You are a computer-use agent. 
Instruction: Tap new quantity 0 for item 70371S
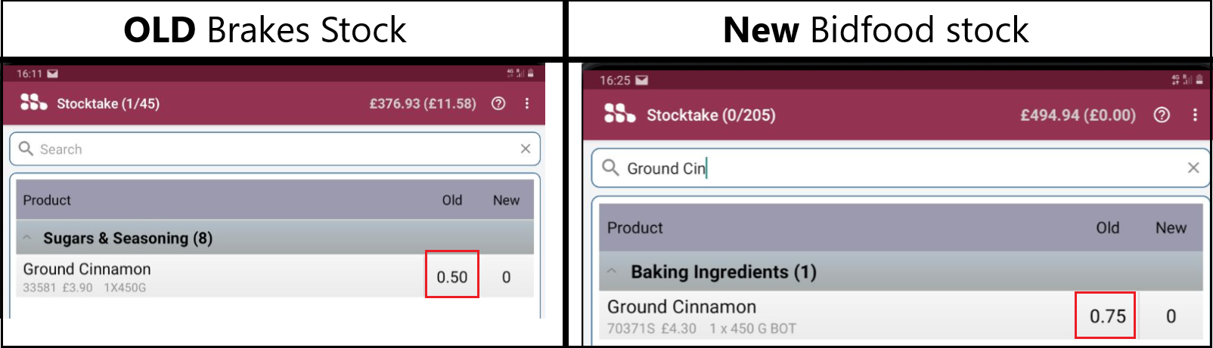click(1171, 316)
